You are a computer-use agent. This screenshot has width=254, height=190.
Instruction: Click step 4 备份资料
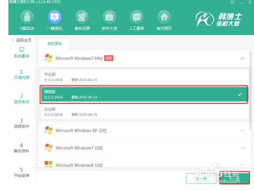tap(21, 148)
